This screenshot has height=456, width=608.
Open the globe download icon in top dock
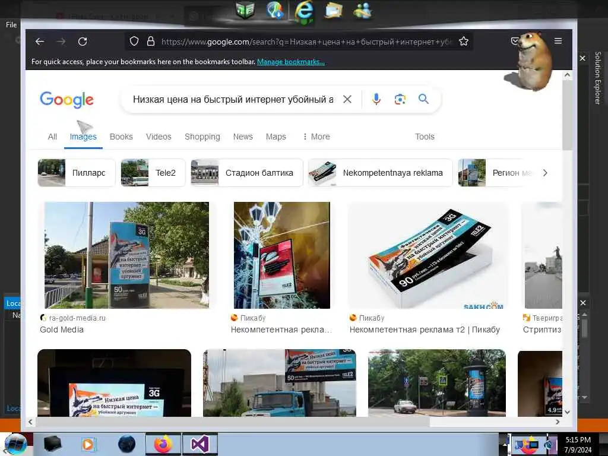click(275, 10)
